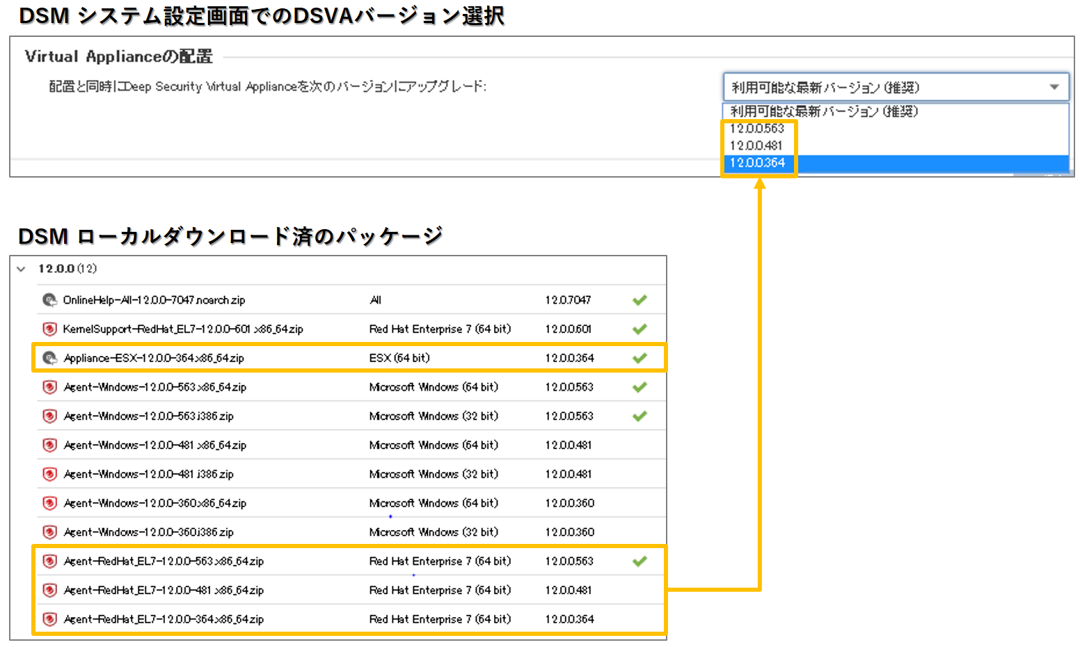Click icon for Agent-RedHat_EL7-12.0.0-364 package
Screen dimensions: 1080x647
pos(49,619)
